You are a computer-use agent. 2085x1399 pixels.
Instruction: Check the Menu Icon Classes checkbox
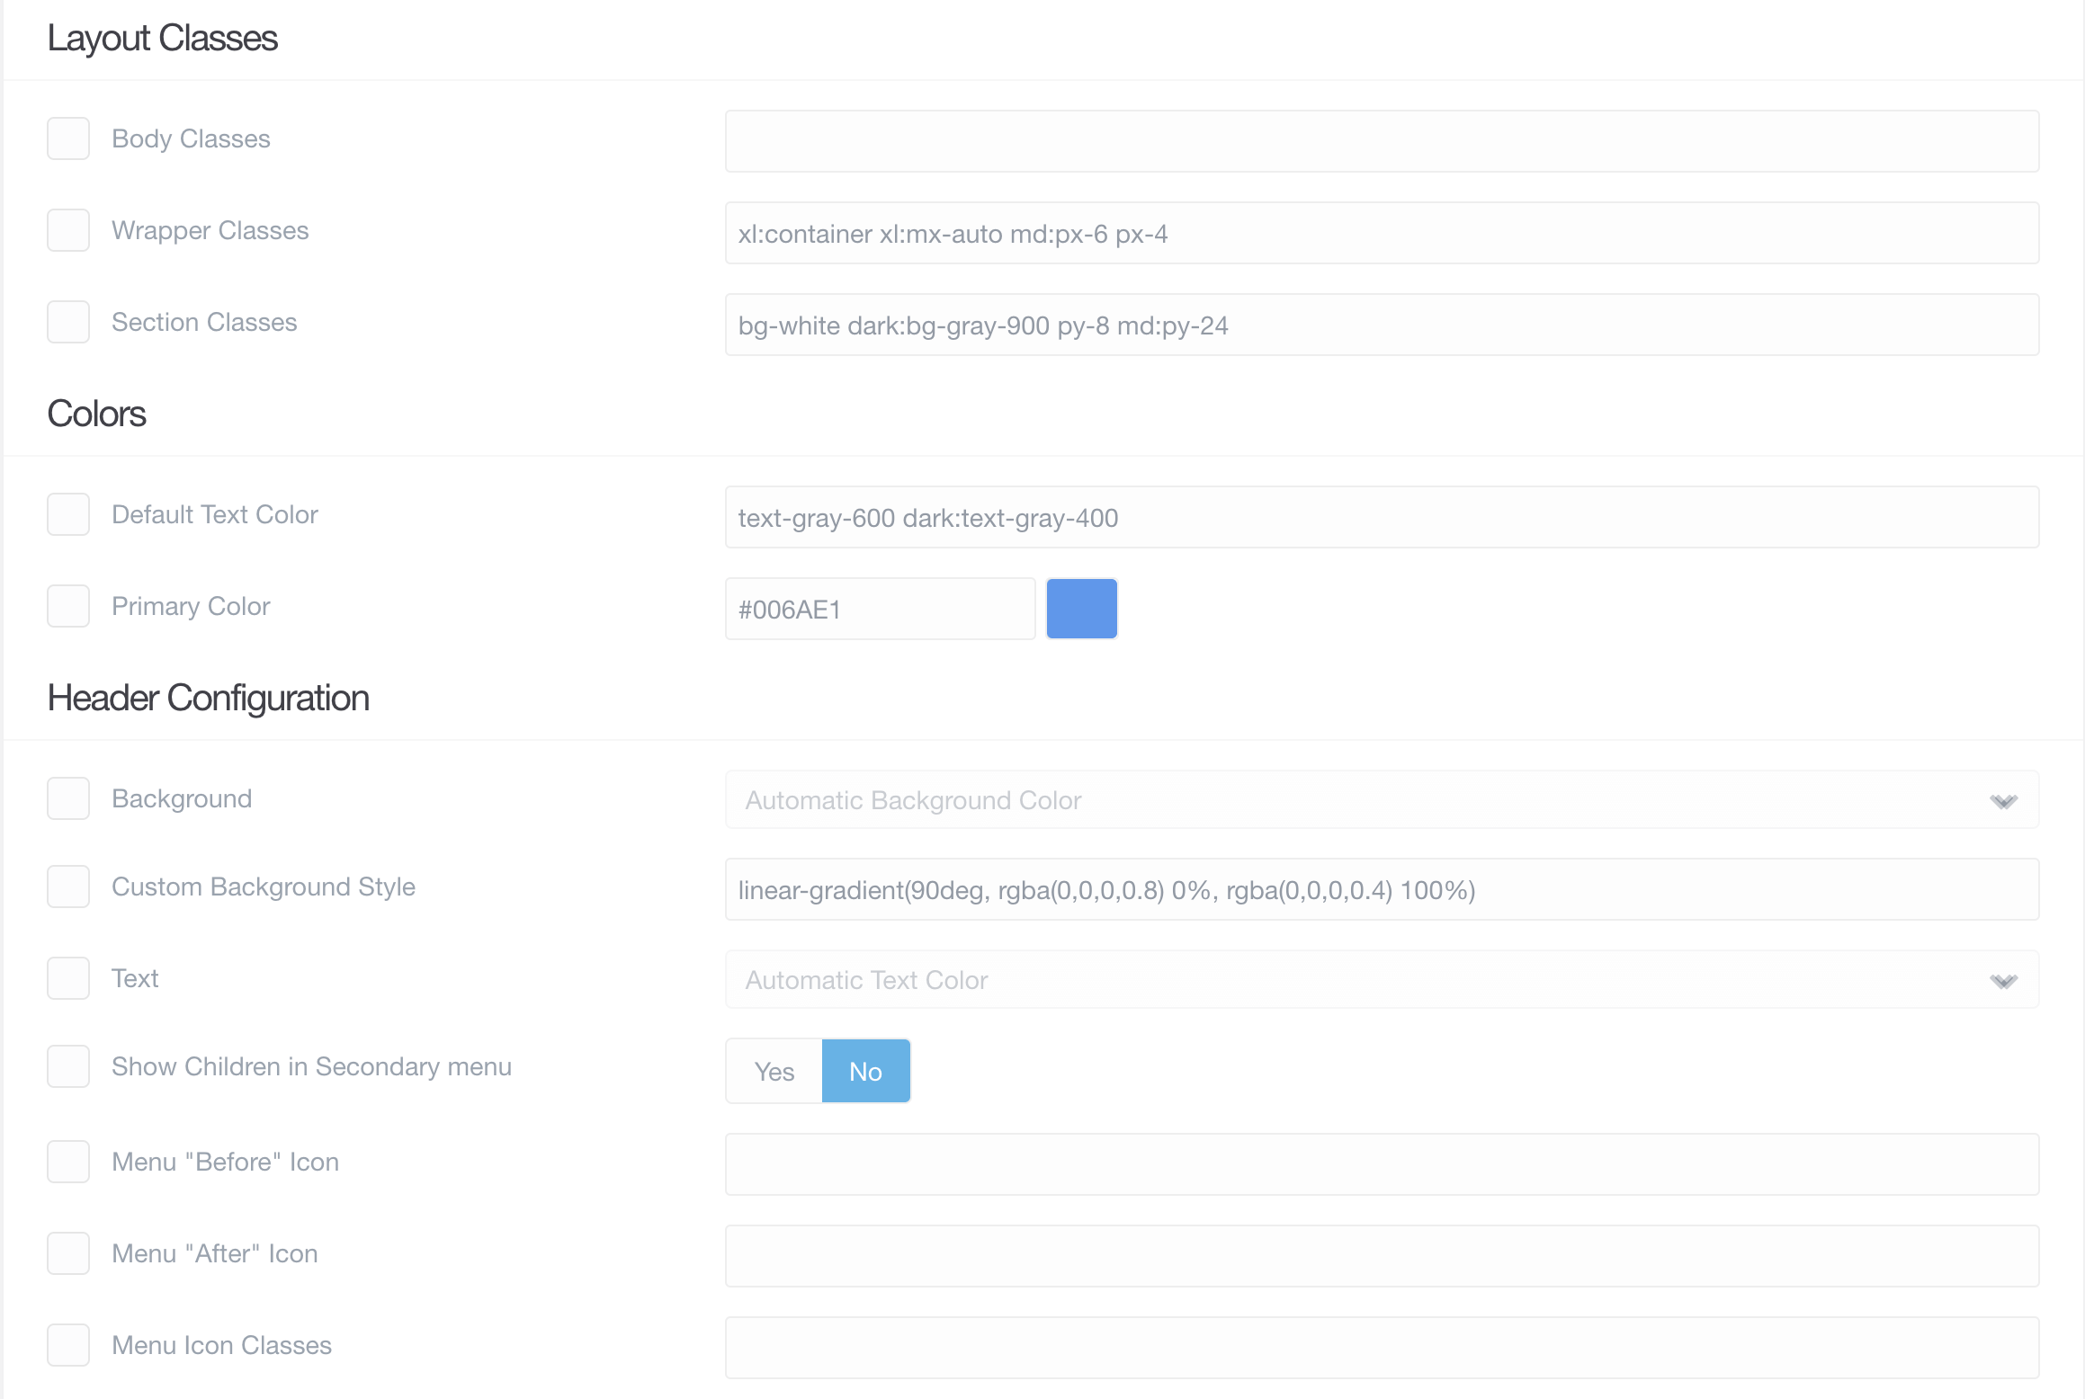click(68, 1345)
